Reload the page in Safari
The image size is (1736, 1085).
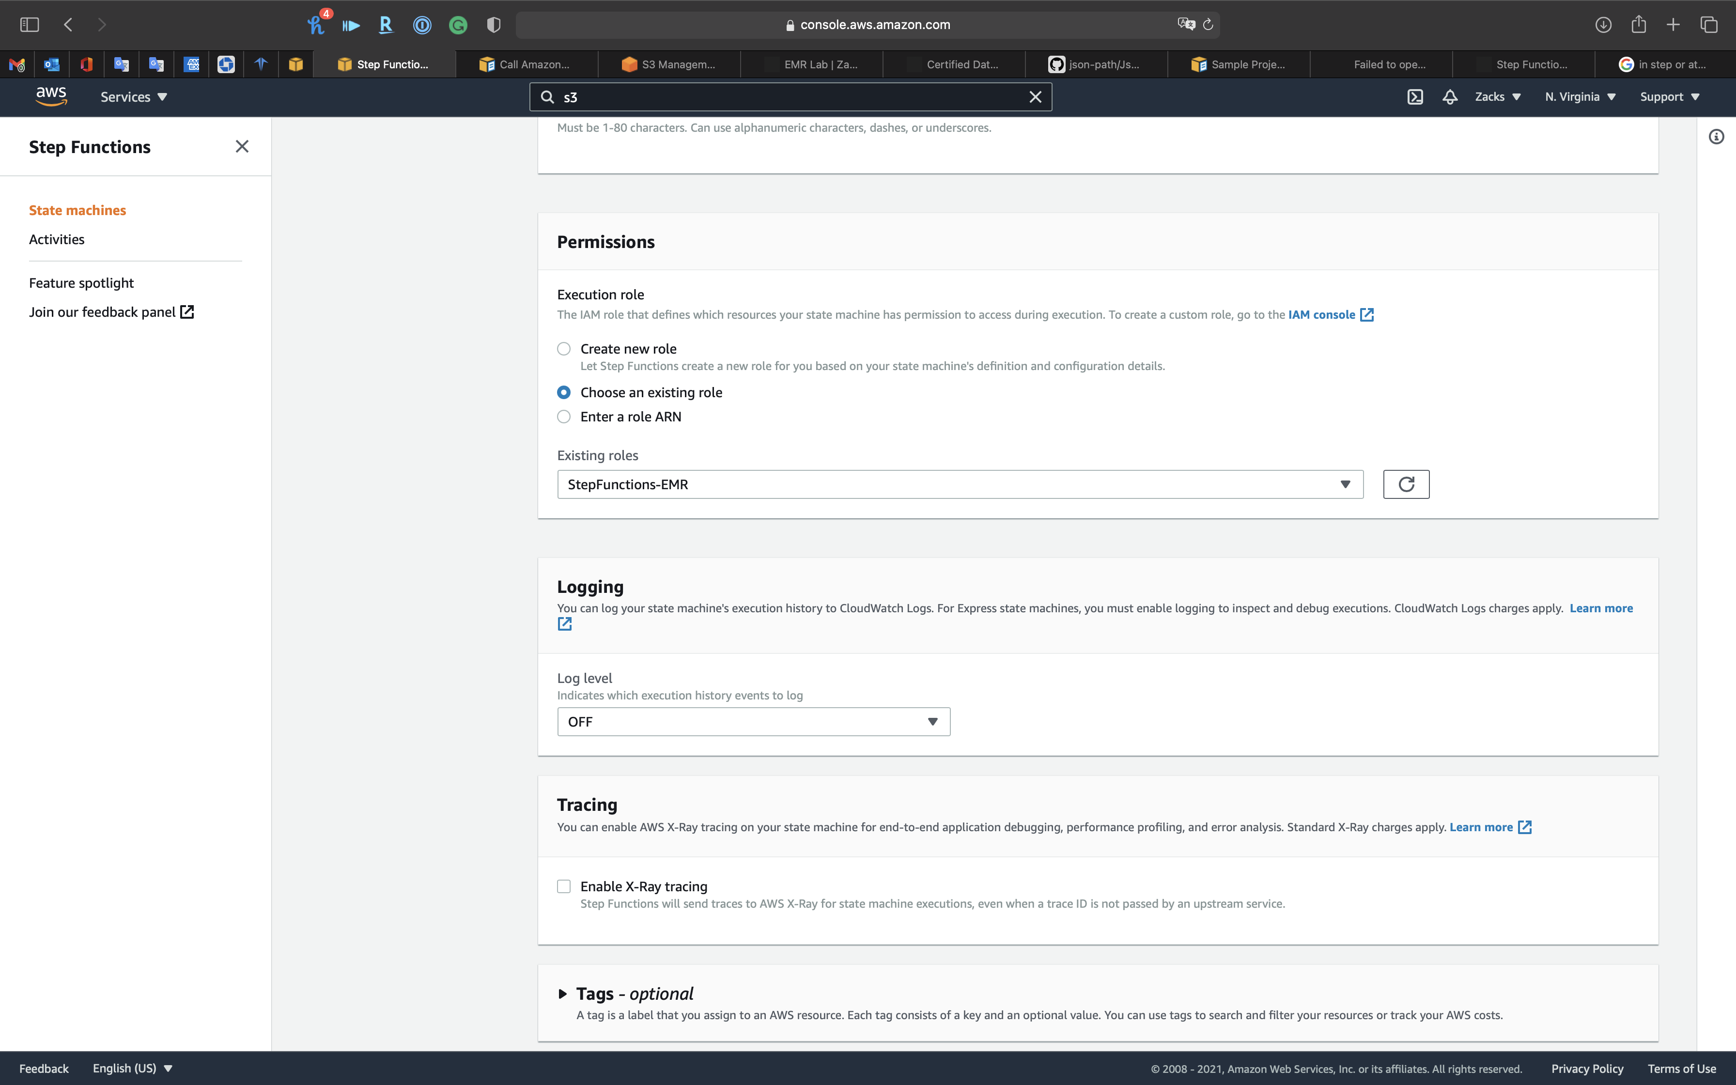click(1208, 25)
